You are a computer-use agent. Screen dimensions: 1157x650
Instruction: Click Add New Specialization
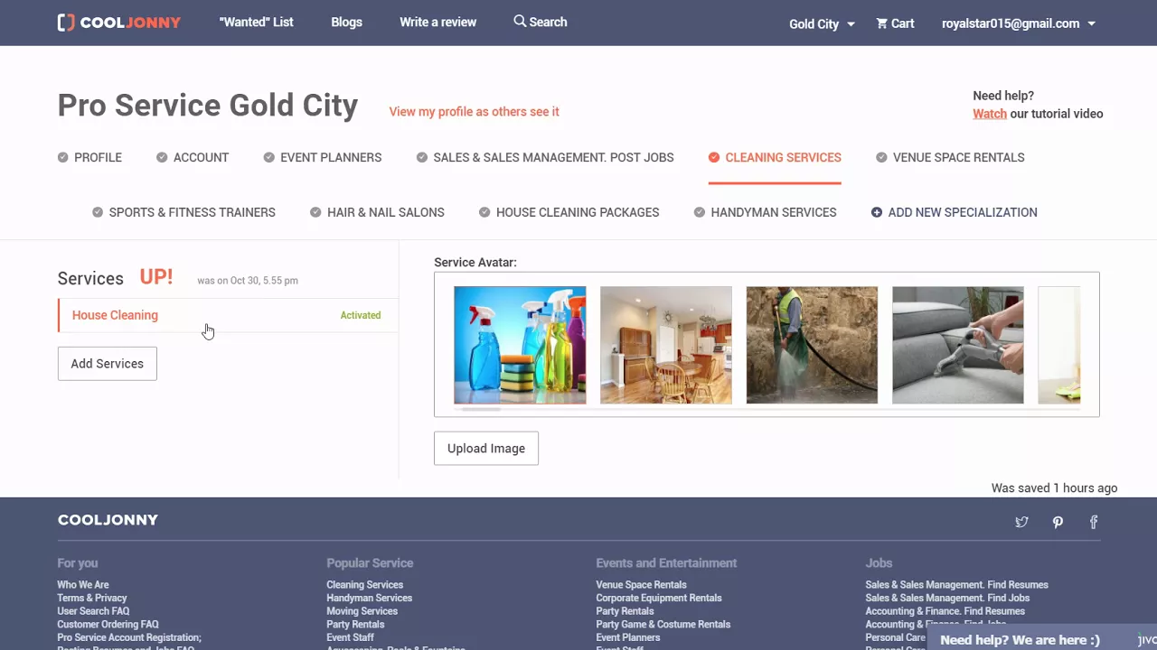963,212
